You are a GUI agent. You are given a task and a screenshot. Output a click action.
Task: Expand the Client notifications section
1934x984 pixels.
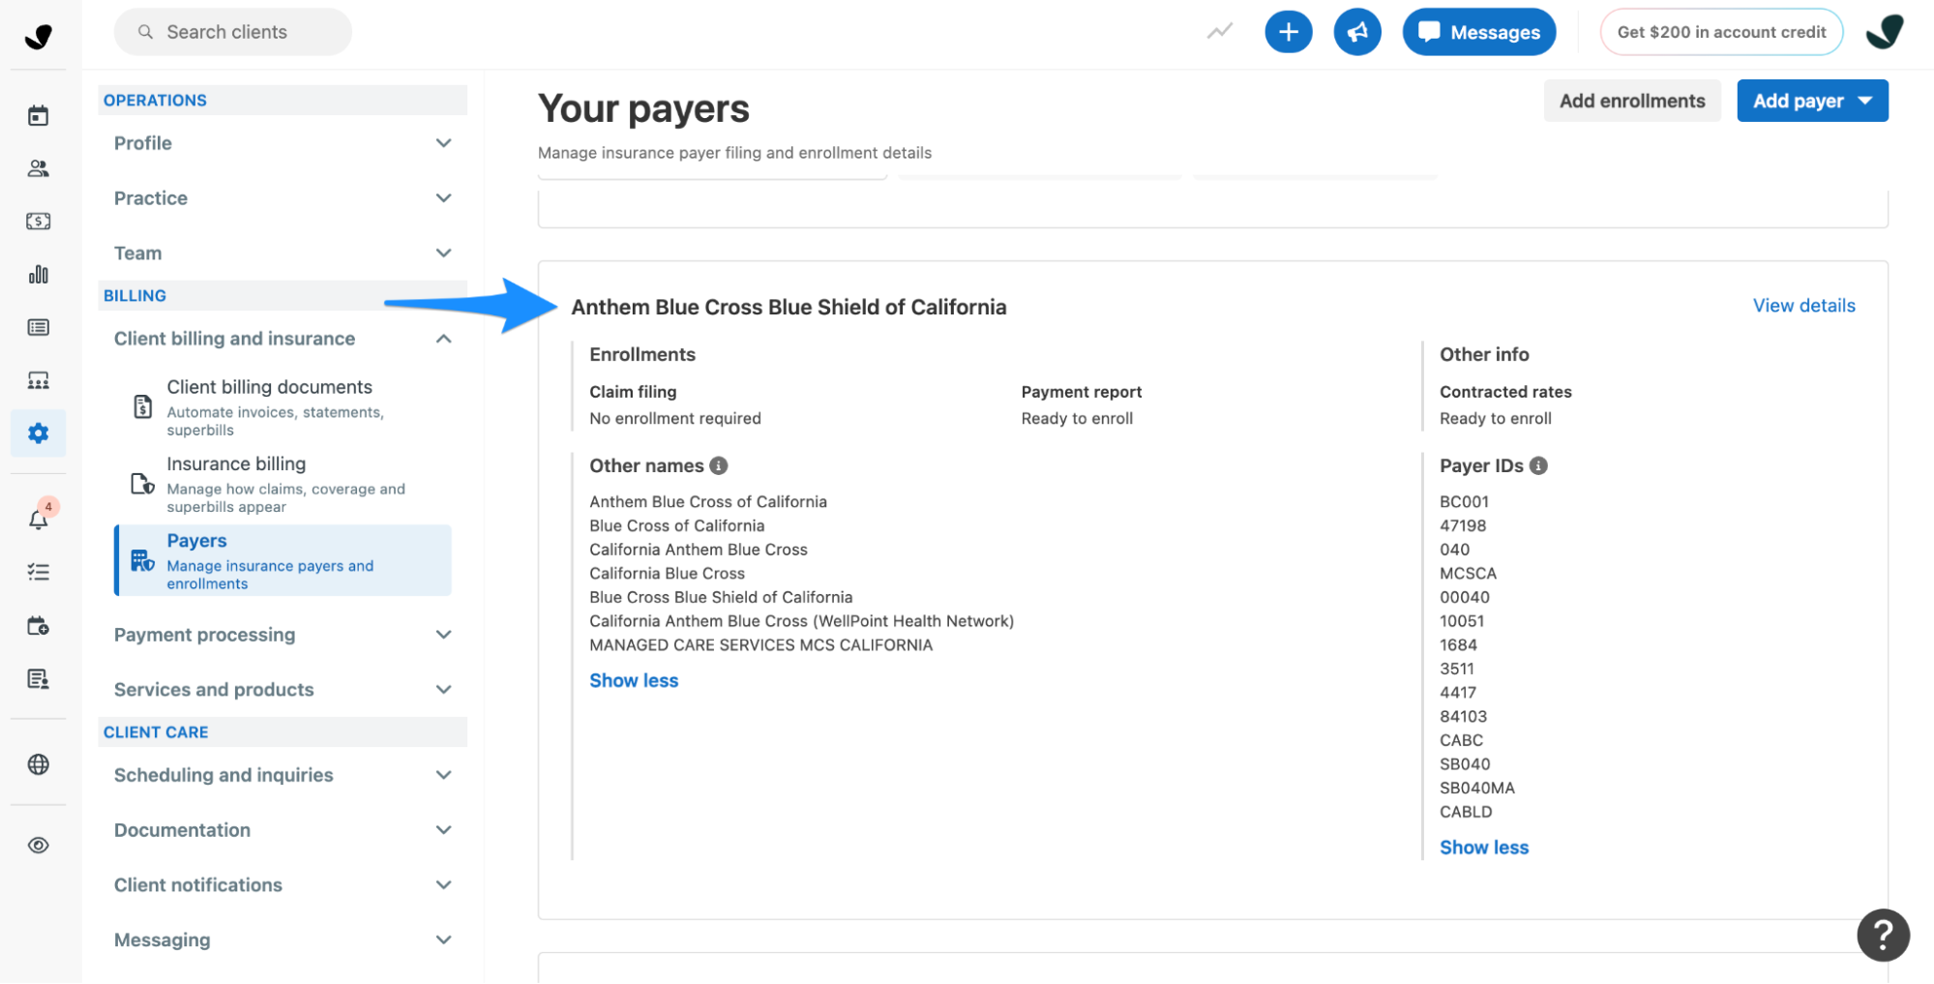point(283,885)
